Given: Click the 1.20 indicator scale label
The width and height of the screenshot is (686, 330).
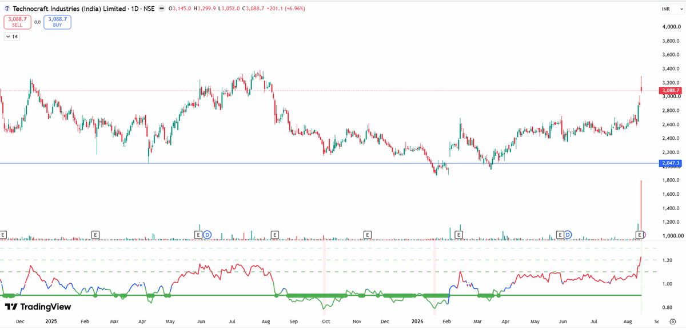Looking at the screenshot, I should click(668, 260).
